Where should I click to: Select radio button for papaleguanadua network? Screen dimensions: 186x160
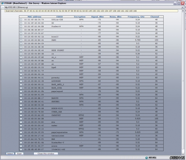pos(21,132)
